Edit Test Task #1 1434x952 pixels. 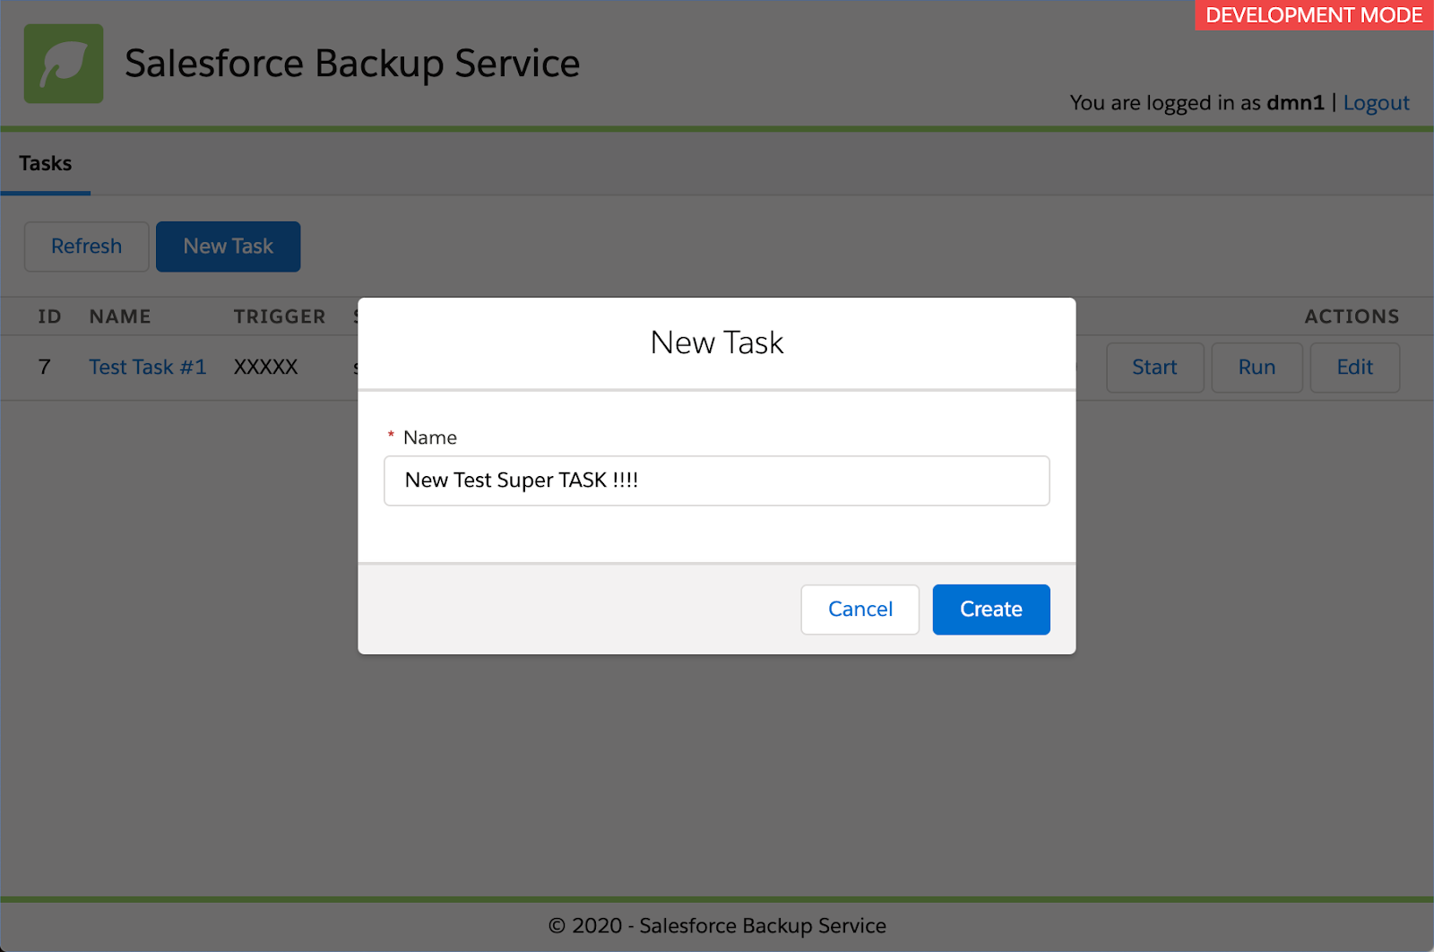point(1355,368)
